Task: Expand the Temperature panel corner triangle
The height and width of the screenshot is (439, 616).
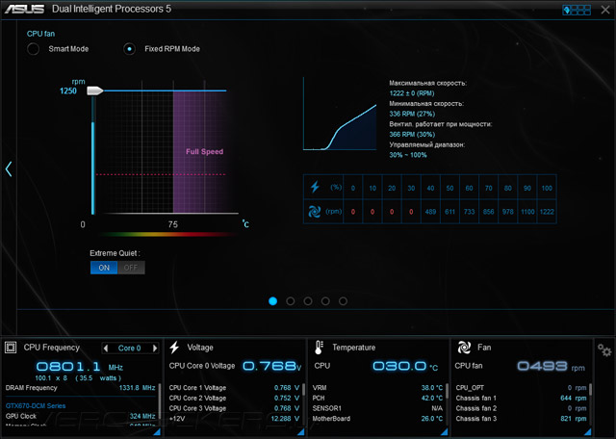Action: [445, 432]
